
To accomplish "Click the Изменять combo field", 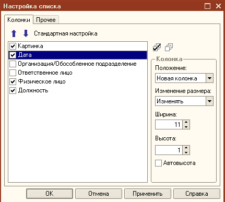I will pos(181,101).
